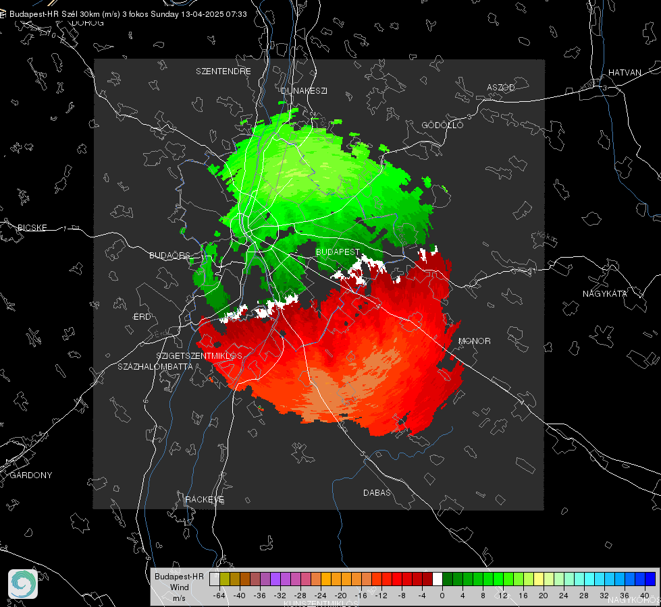Image resolution: width=661 pixels, height=607 pixels.
Task: Click the -12 value on the legend scale
Action: click(x=381, y=596)
